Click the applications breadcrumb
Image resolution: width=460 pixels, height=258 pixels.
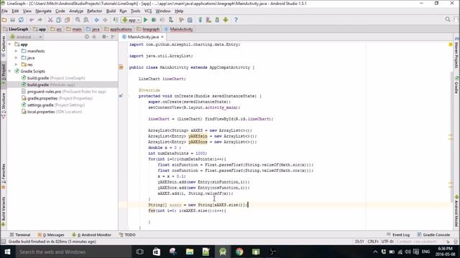coord(118,29)
